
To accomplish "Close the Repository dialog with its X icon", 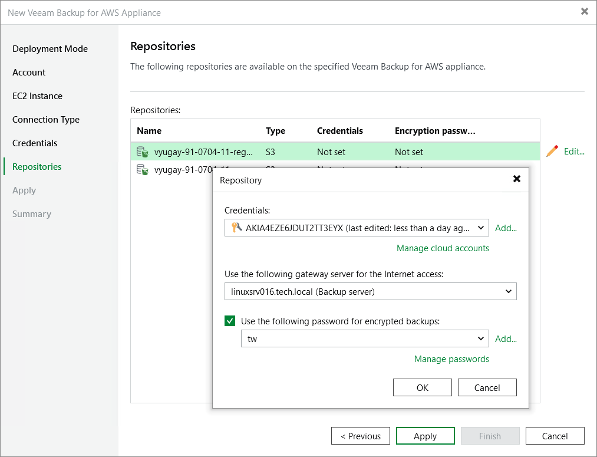I will pyautogui.click(x=517, y=179).
